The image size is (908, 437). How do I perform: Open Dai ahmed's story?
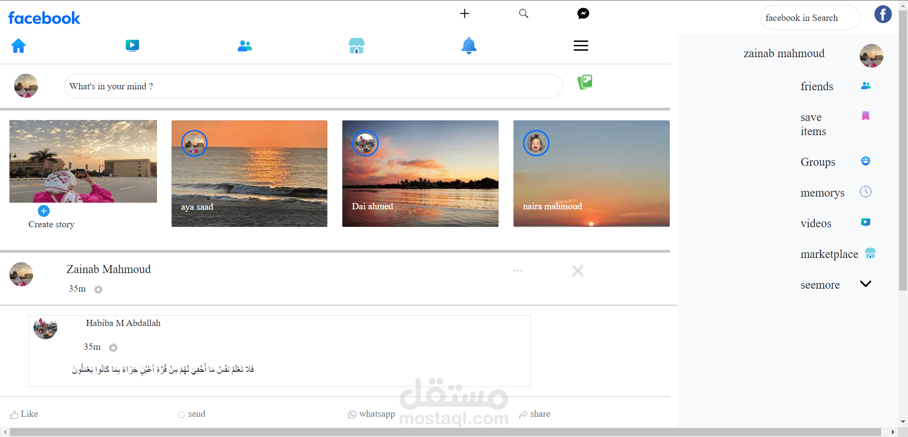pyautogui.click(x=420, y=173)
